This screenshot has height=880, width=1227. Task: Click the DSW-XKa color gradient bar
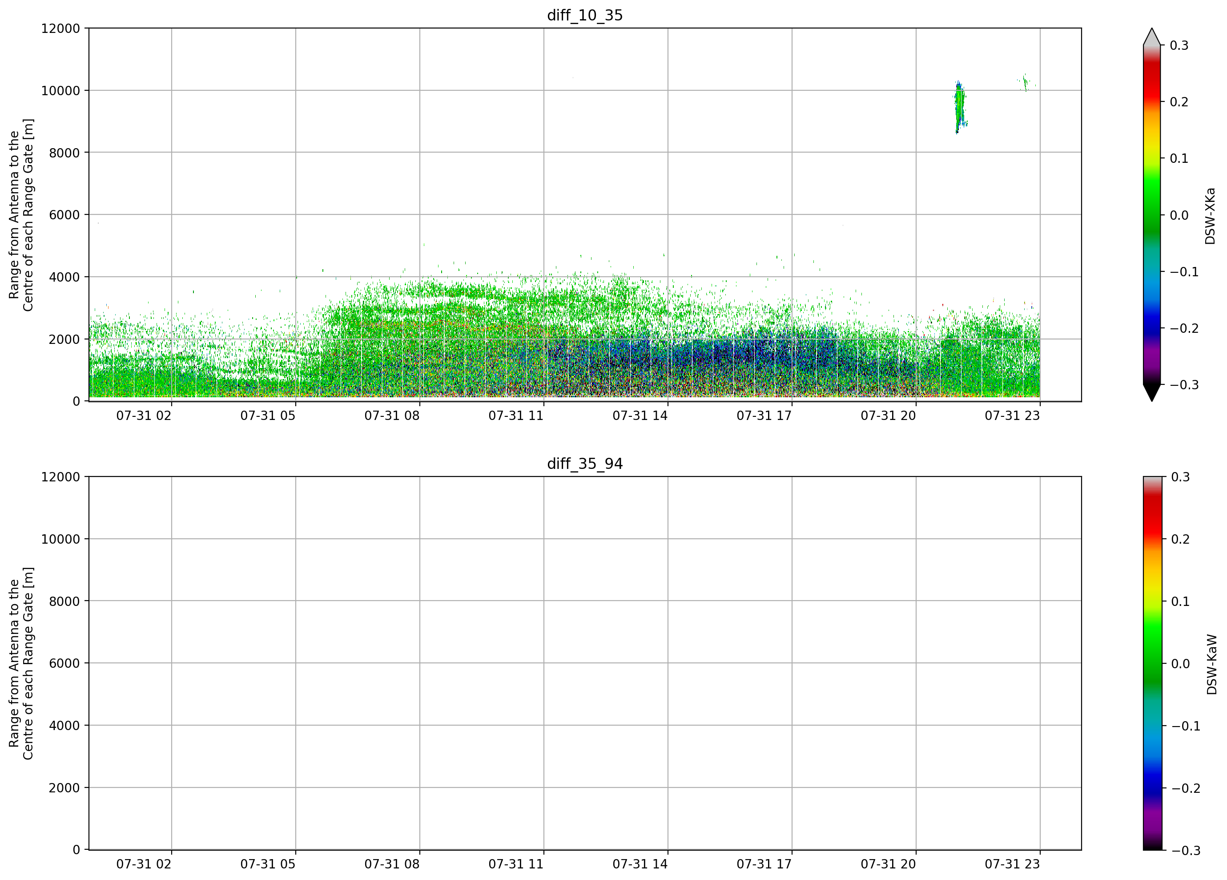pos(1152,215)
